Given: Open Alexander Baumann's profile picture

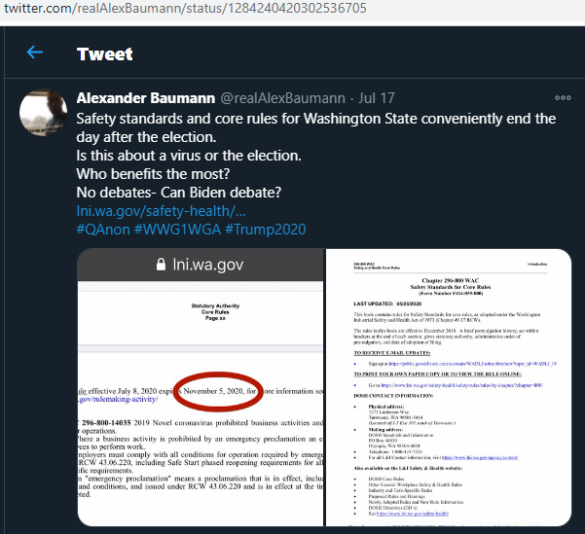Looking at the screenshot, I should point(43,112).
